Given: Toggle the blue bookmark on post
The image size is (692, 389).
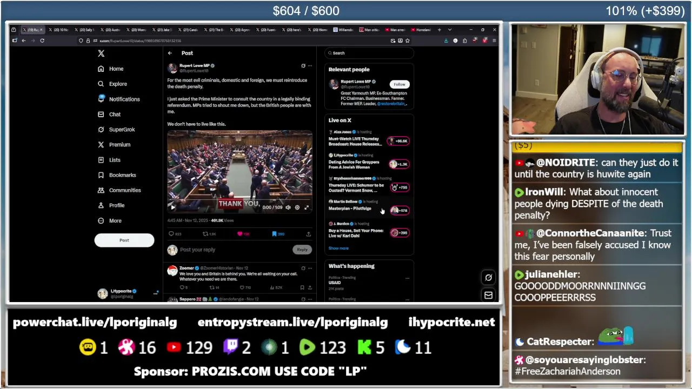Looking at the screenshot, I should (x=275, y=234).
